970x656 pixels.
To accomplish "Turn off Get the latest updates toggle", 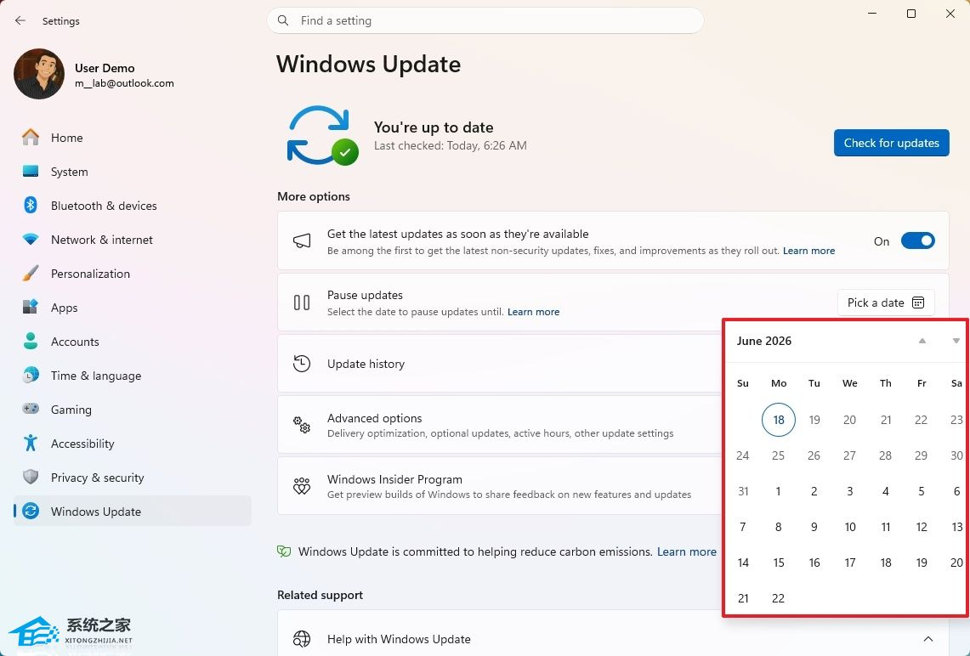I will pyautogui.click(x=918, y=241).
